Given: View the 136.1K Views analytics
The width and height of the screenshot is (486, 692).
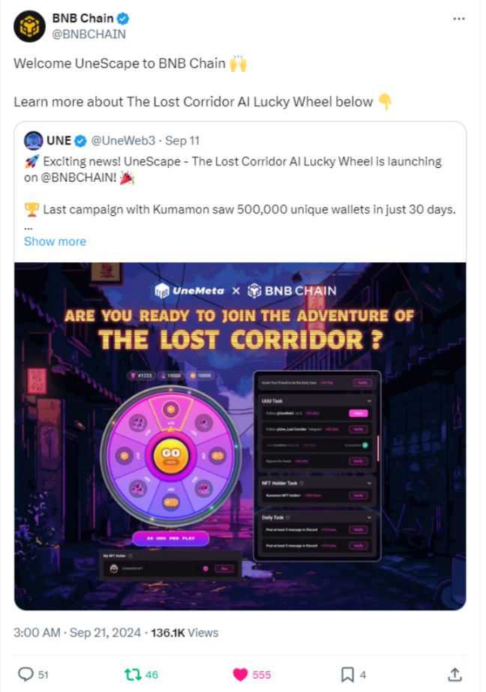Looking at the screenshot, I should pos(184,633).
